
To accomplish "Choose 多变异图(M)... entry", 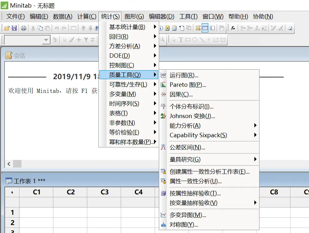I will [x=209, y=215].
